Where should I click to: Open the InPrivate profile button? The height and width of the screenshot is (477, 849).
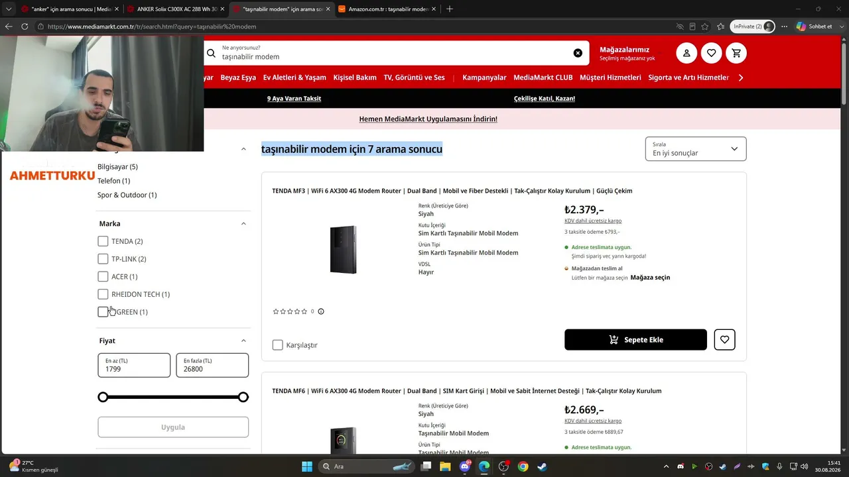coord(752,26)
